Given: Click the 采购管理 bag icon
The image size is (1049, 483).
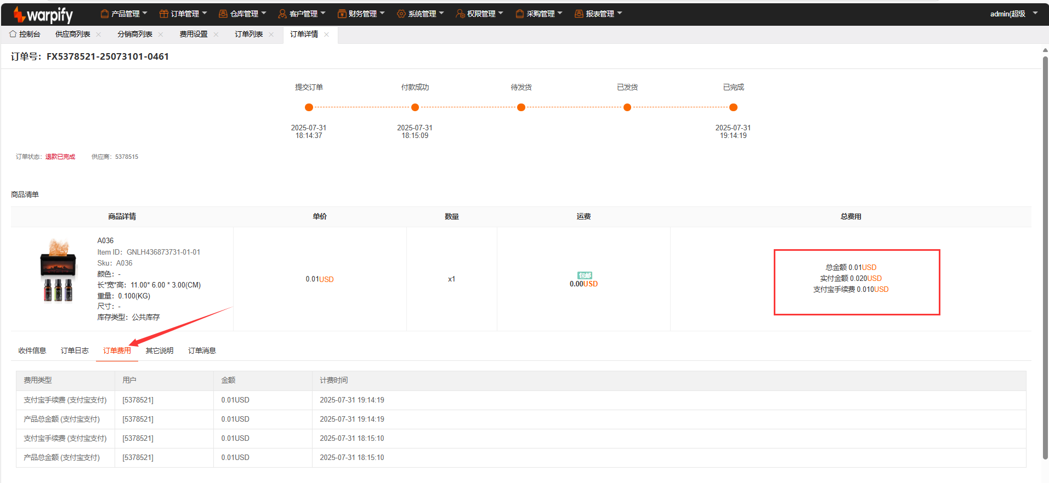Looking at the screenshot, I should (520, 14).
